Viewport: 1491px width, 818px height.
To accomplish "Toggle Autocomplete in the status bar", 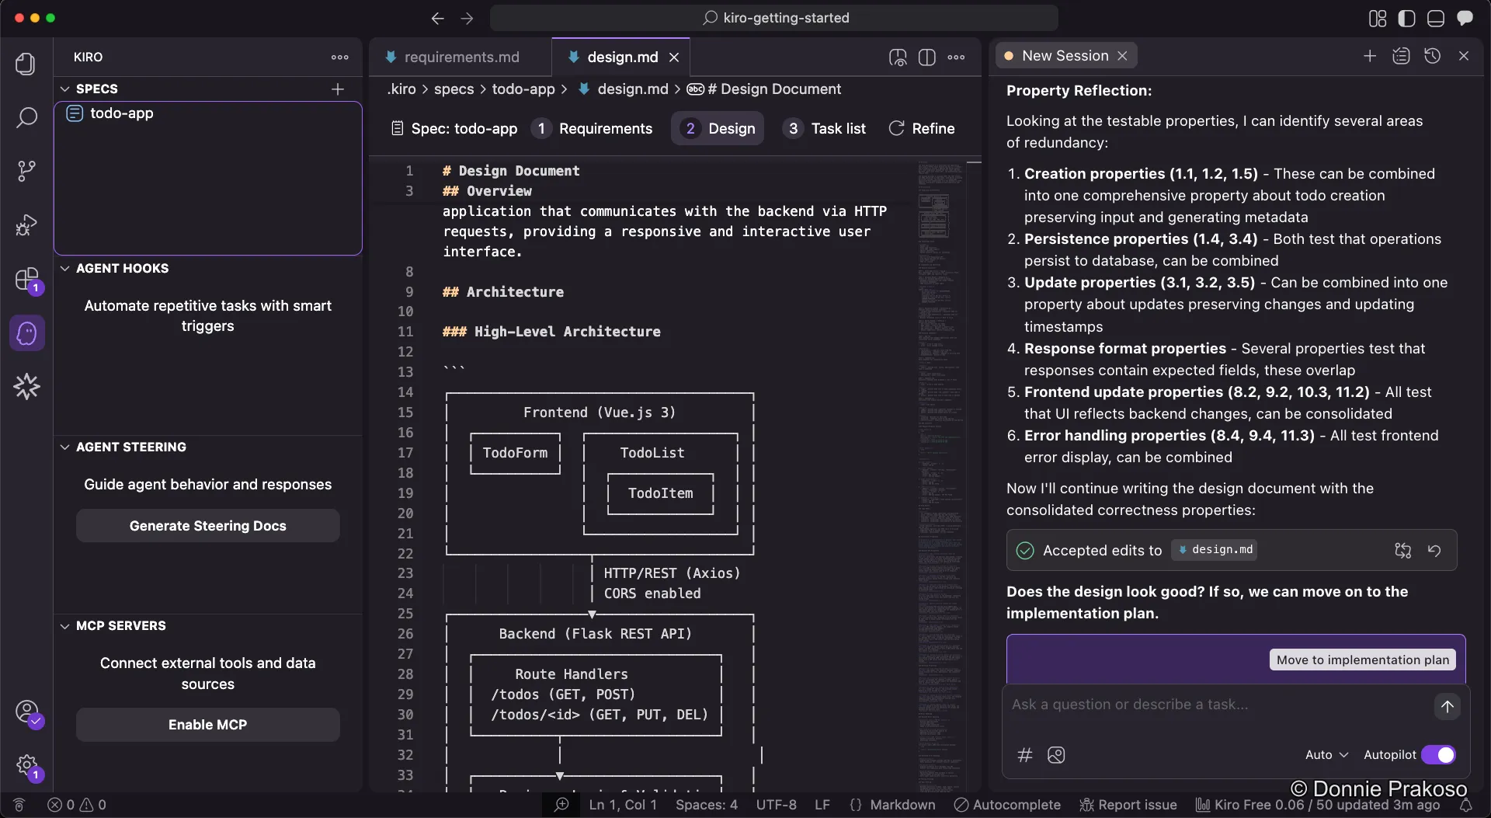I will tap(1007, 805).
